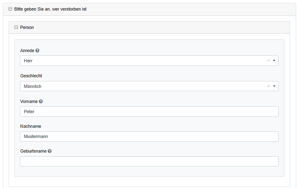Clear the Anrede selection "Herr"
The height and width of the screenshot is (188, 297).
click(268, 61)
